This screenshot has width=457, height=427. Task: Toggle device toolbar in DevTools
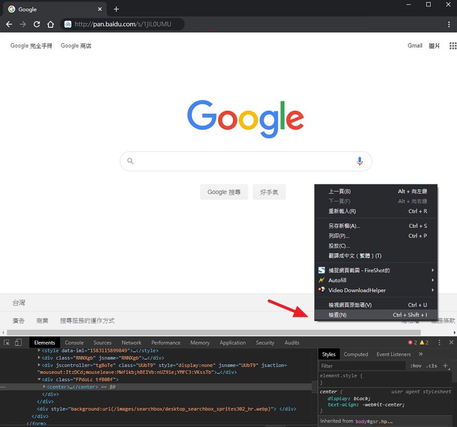point(18,343)
